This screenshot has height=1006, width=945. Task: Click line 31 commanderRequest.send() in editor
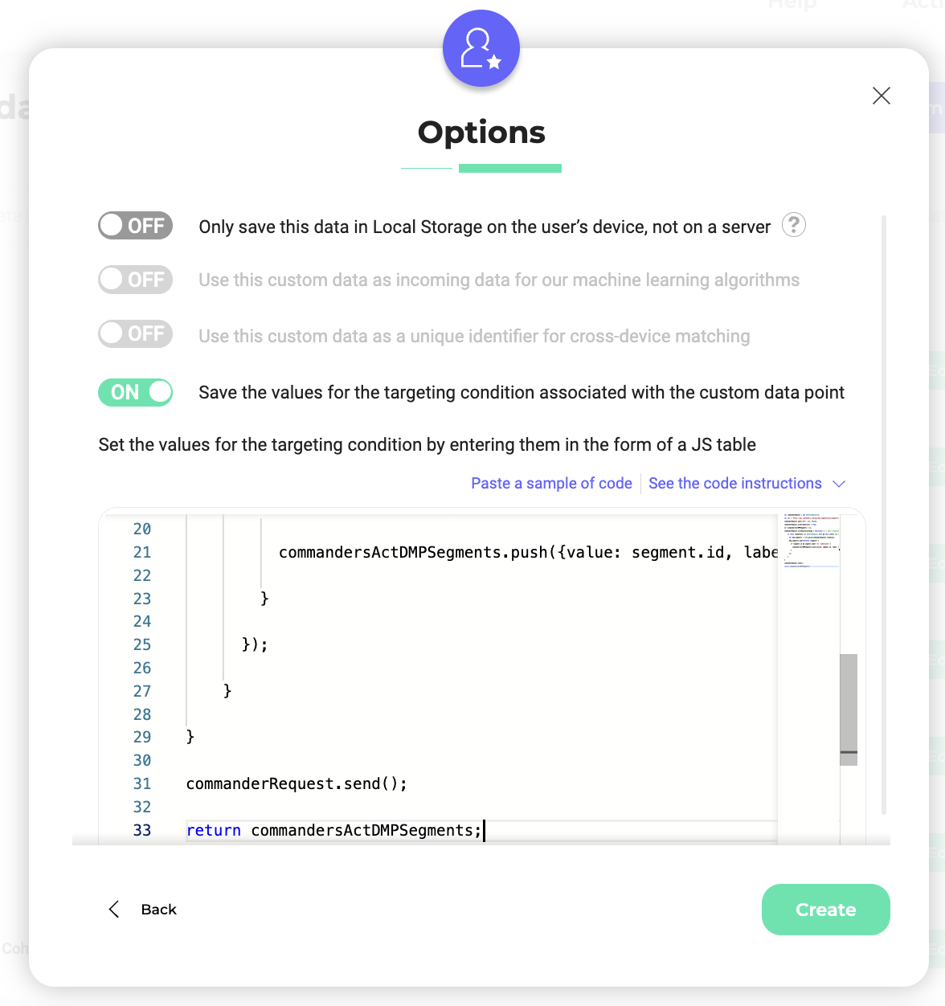click(297, 784)
